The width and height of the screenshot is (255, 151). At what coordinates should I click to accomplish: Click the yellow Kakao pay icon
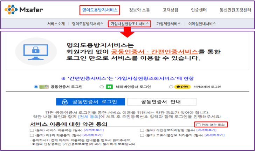(182, 87)
